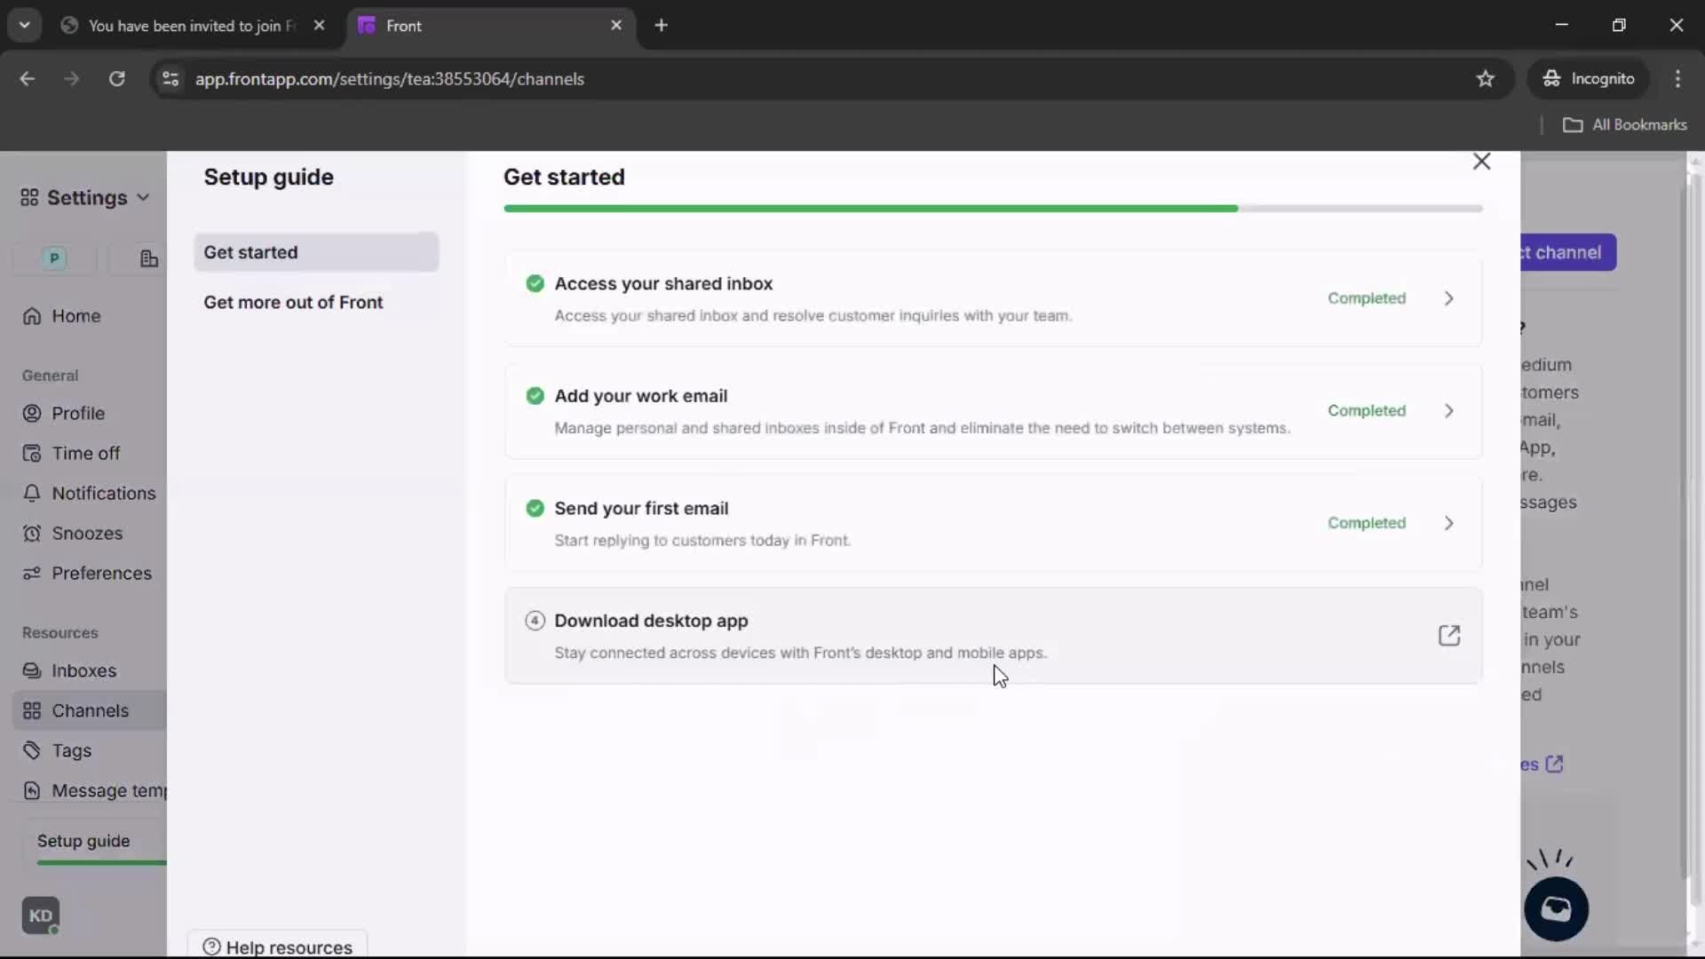1705x959 pixels.
Task: Switch to the invitation browser tab
Action: pyautogui.click(x=191, y=26)
